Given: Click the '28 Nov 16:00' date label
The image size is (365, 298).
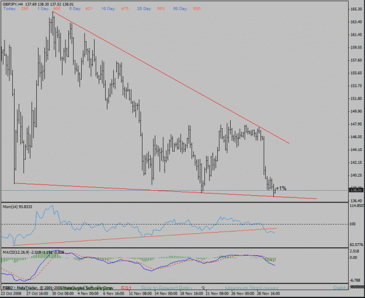Looking at the screenshot, I should coord(267,293).
